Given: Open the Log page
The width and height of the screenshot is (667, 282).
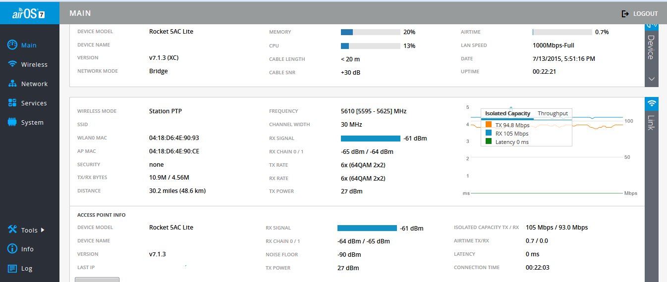Looking at the screenshot, I should pos(20,268).
